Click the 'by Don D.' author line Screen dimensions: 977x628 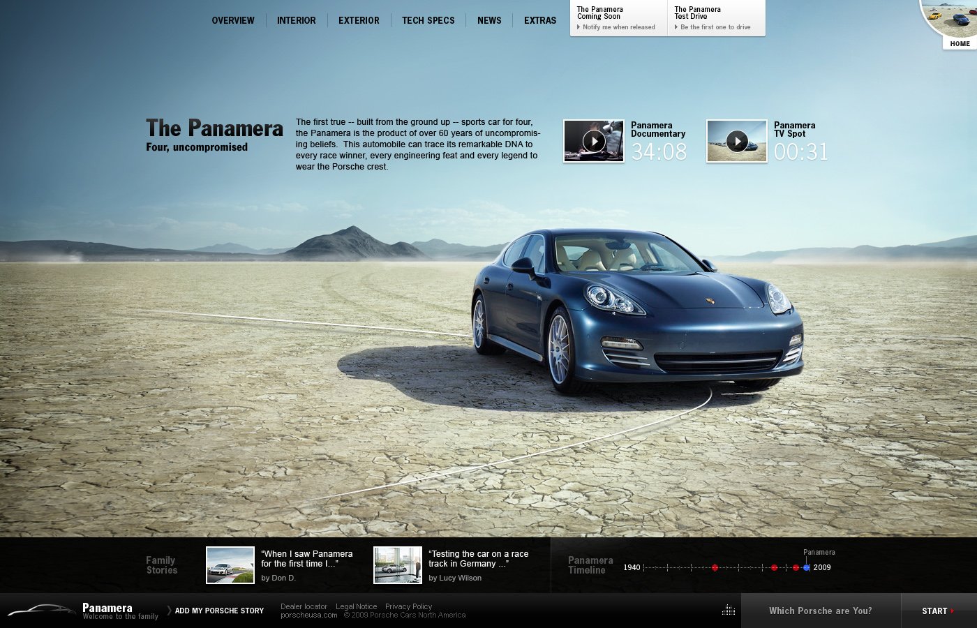pos(278,578)
